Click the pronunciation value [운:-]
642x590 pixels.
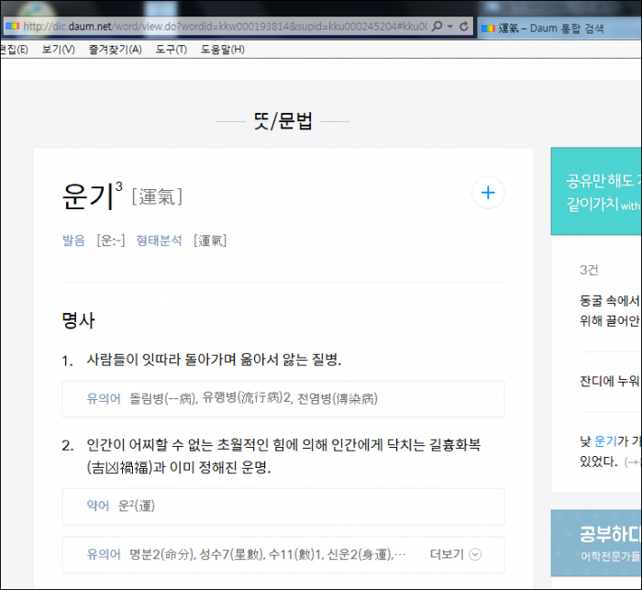(x=111, y=240)
